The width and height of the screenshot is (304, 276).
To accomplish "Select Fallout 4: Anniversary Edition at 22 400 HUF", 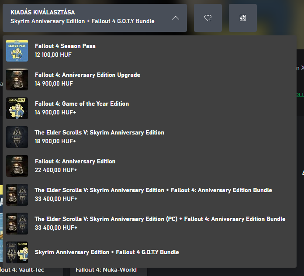I will (x=75, y=161).
